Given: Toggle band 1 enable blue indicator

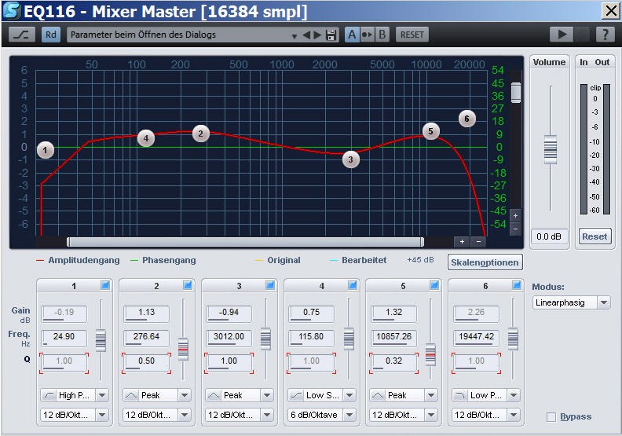Looking at the screenshot, I should (104, 285).
